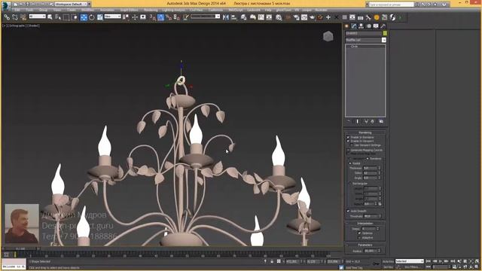Select the Radial radio button
Screen dimensions: 482x271
coord(350,163)
